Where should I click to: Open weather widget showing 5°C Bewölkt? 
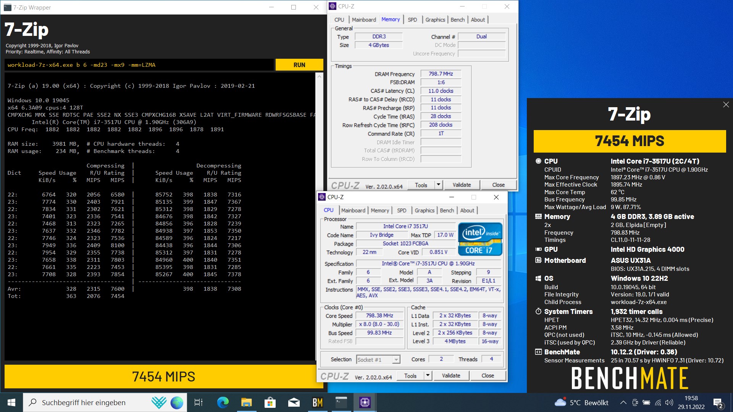[581, 402]
